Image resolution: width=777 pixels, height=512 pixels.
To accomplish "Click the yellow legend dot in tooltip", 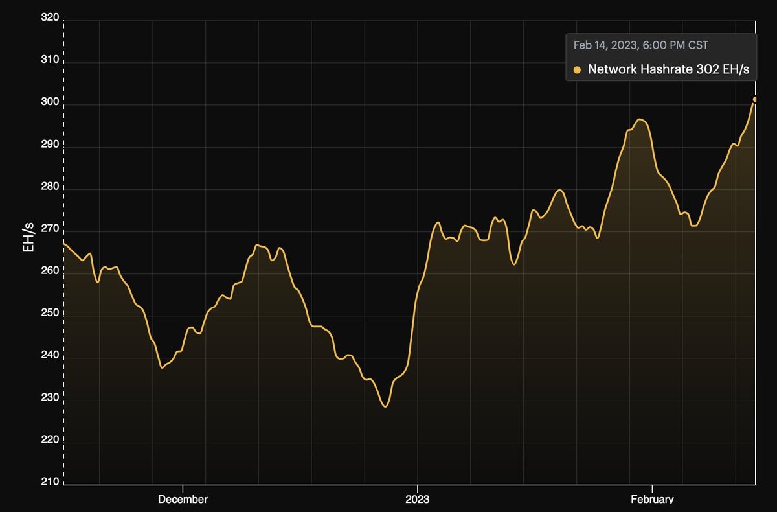I will click(x=577, y=70).
